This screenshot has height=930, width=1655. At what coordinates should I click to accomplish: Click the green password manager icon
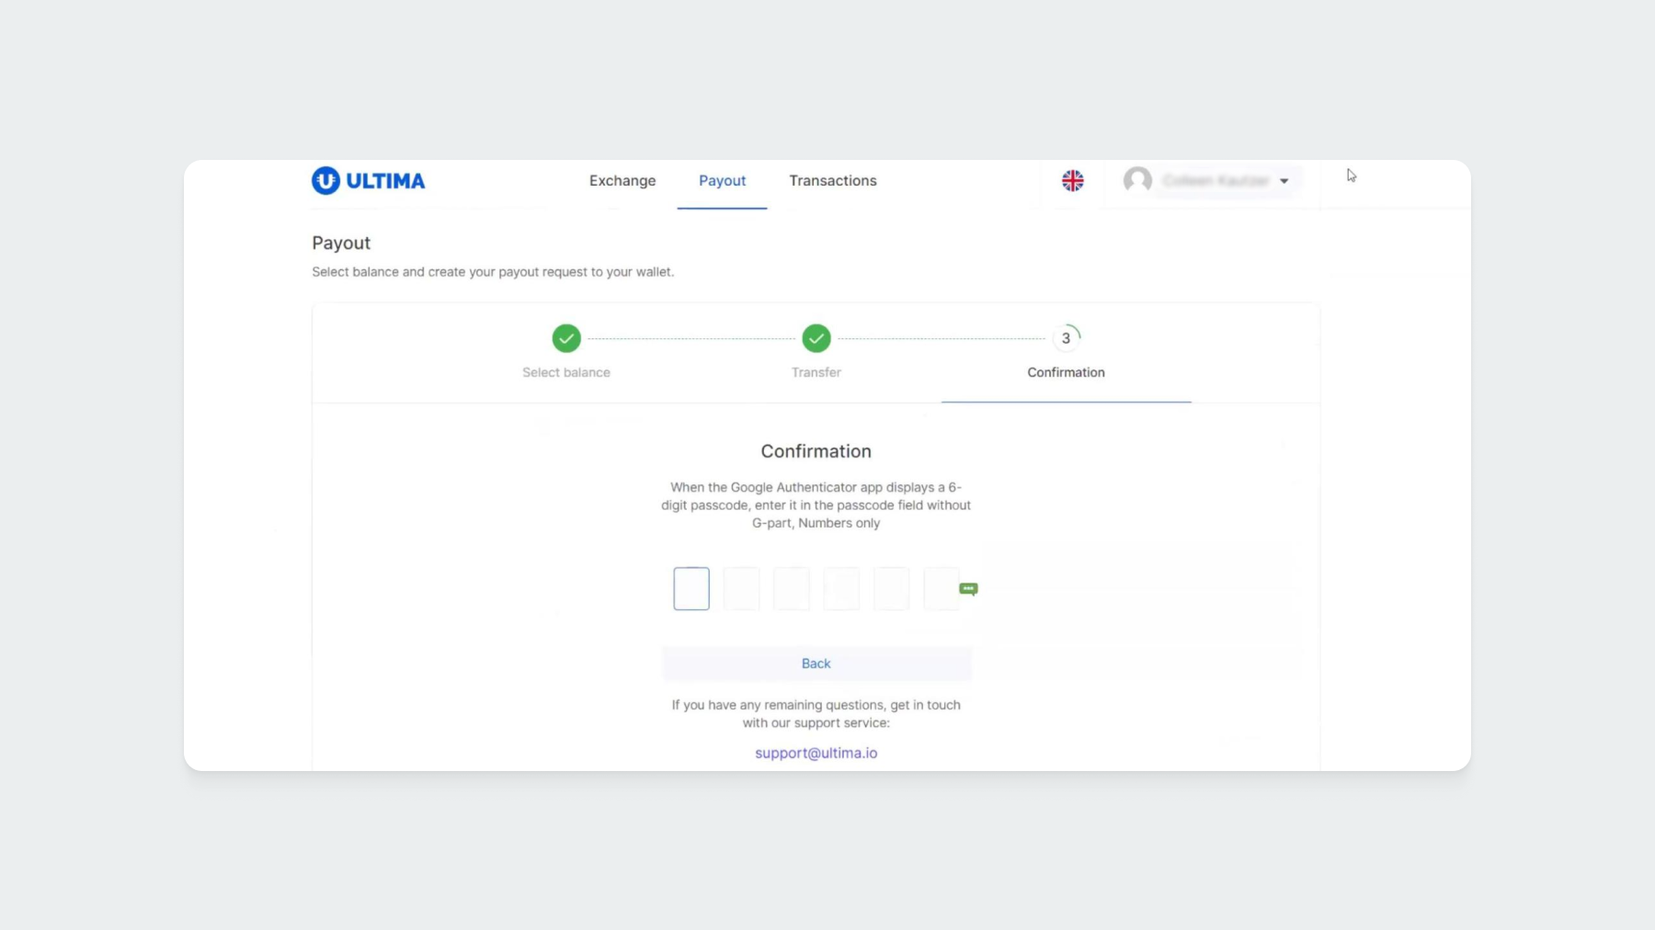[x=968, y=588]
